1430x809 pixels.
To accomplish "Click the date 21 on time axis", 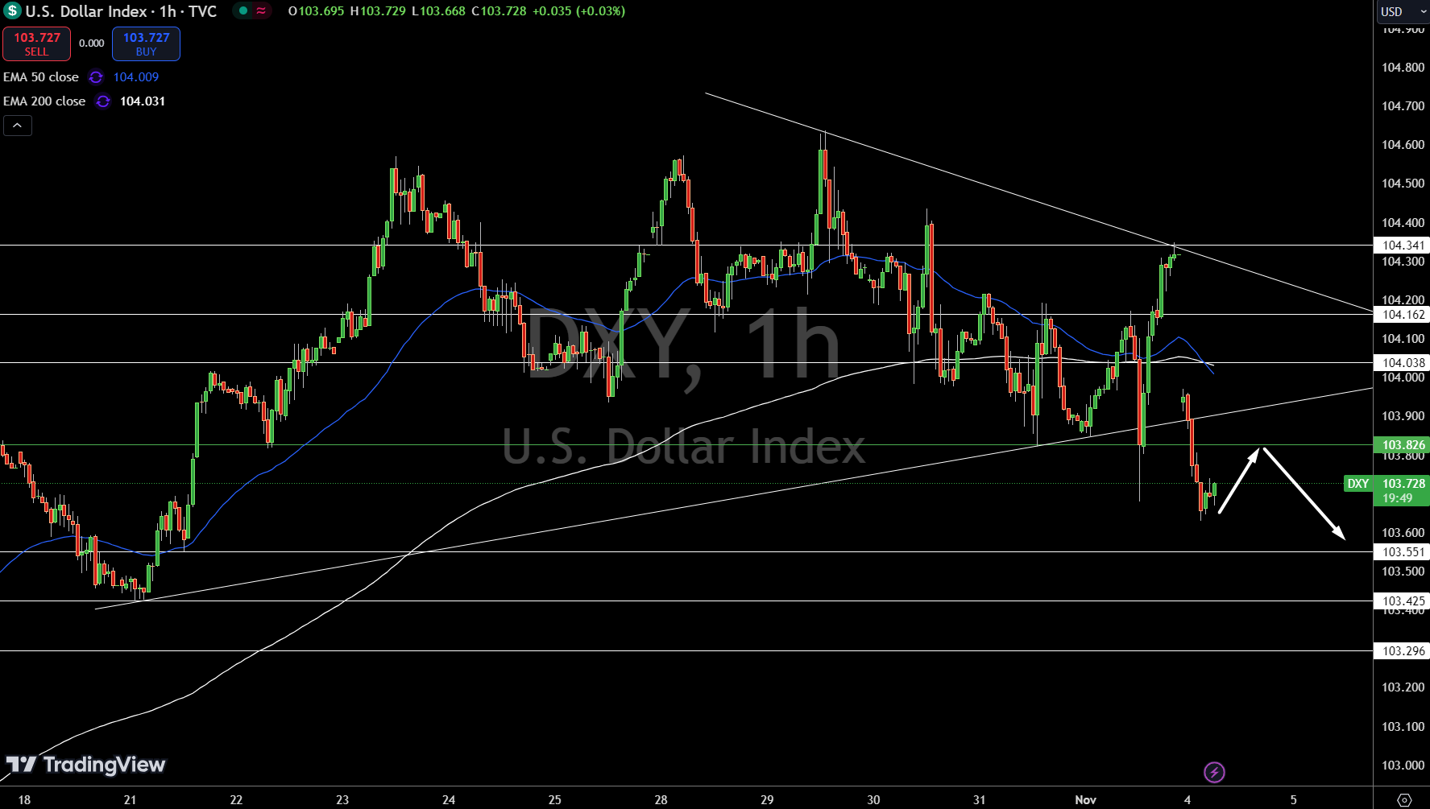I will click(x=130, y=799).
